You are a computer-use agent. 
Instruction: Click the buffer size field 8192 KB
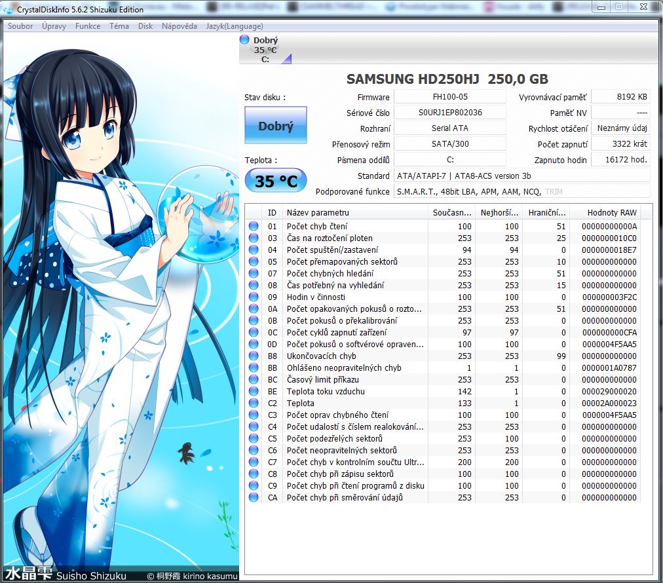[620, 97]
